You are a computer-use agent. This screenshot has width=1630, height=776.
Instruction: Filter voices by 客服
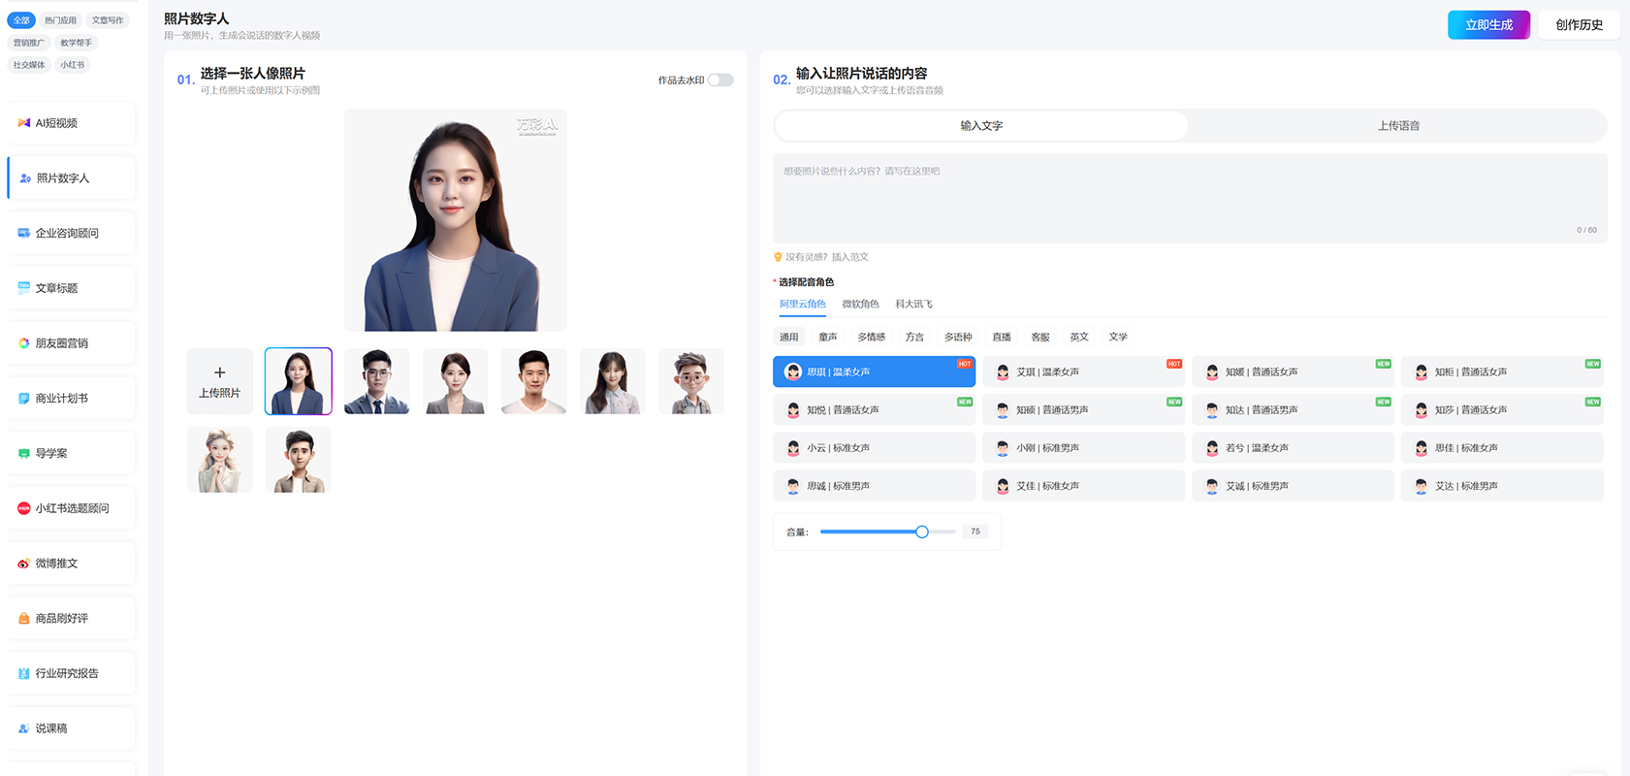pos(1040,337)
